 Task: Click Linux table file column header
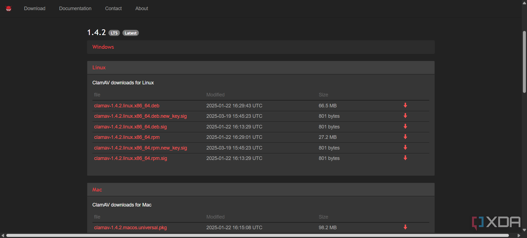click(x=97, y=95)
